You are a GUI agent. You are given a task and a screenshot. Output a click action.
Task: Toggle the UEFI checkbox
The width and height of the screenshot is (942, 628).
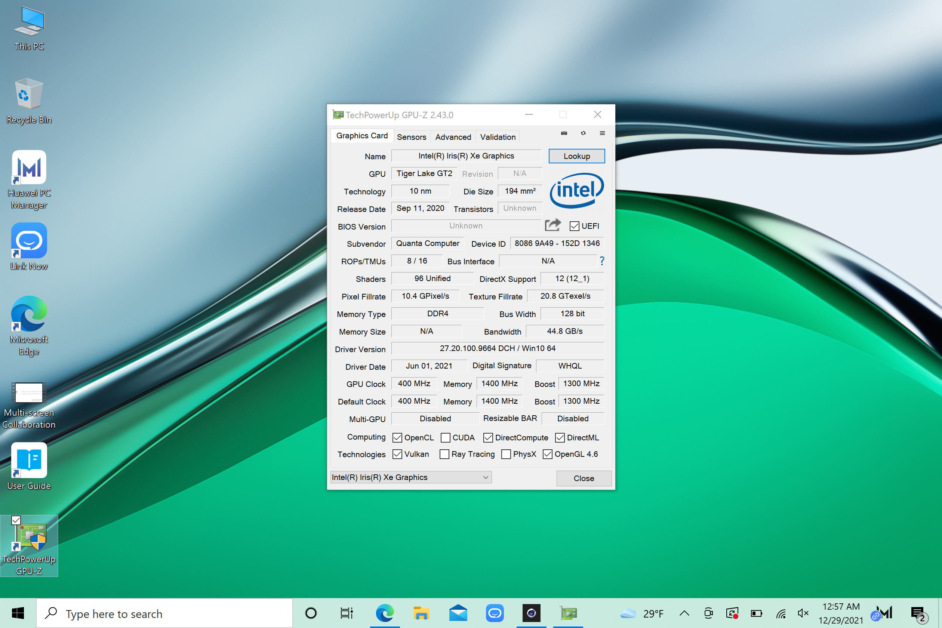coord(574,226)
